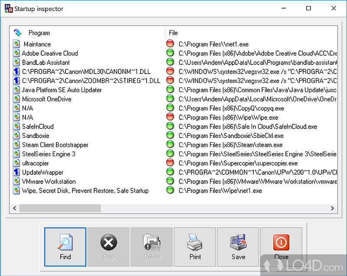The width and height of the screenshot is (347, 276).
Task: Click the red status light for net1.exe in Program Files\\
Action: point(170,43)
